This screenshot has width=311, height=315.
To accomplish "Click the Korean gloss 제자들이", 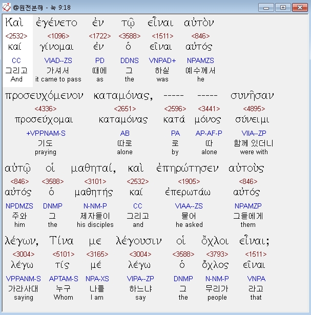I will tap(95, 216).
